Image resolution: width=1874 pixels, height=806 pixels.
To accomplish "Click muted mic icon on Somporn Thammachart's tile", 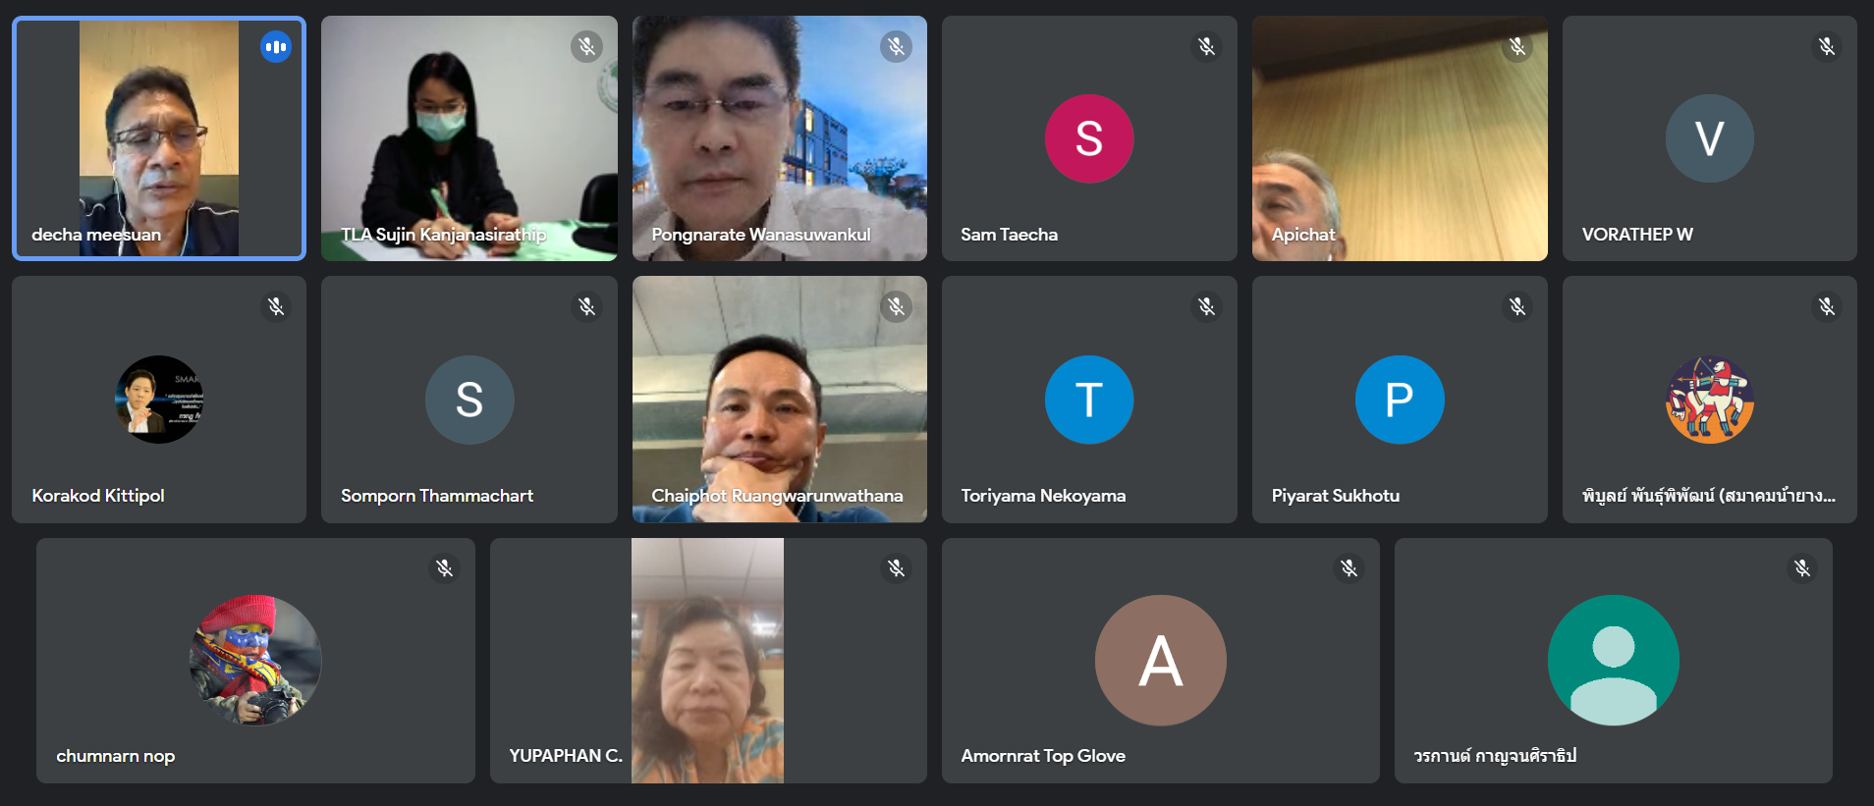I will coord(586,307).
